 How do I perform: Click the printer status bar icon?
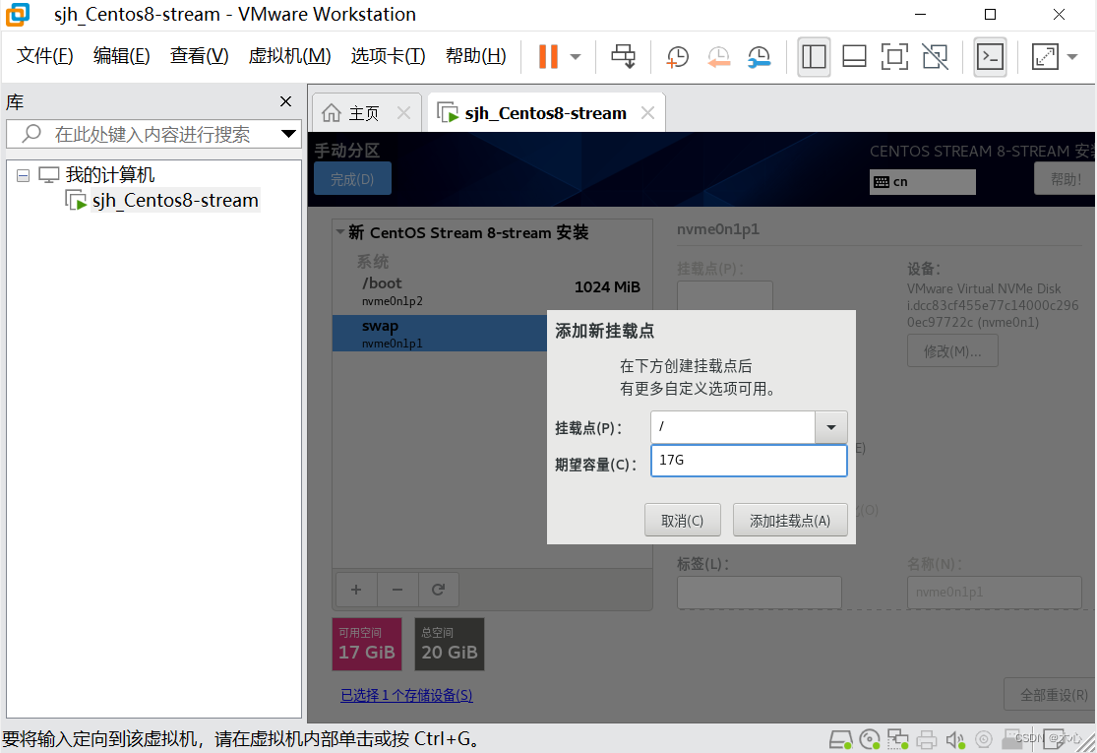[926, 739]
